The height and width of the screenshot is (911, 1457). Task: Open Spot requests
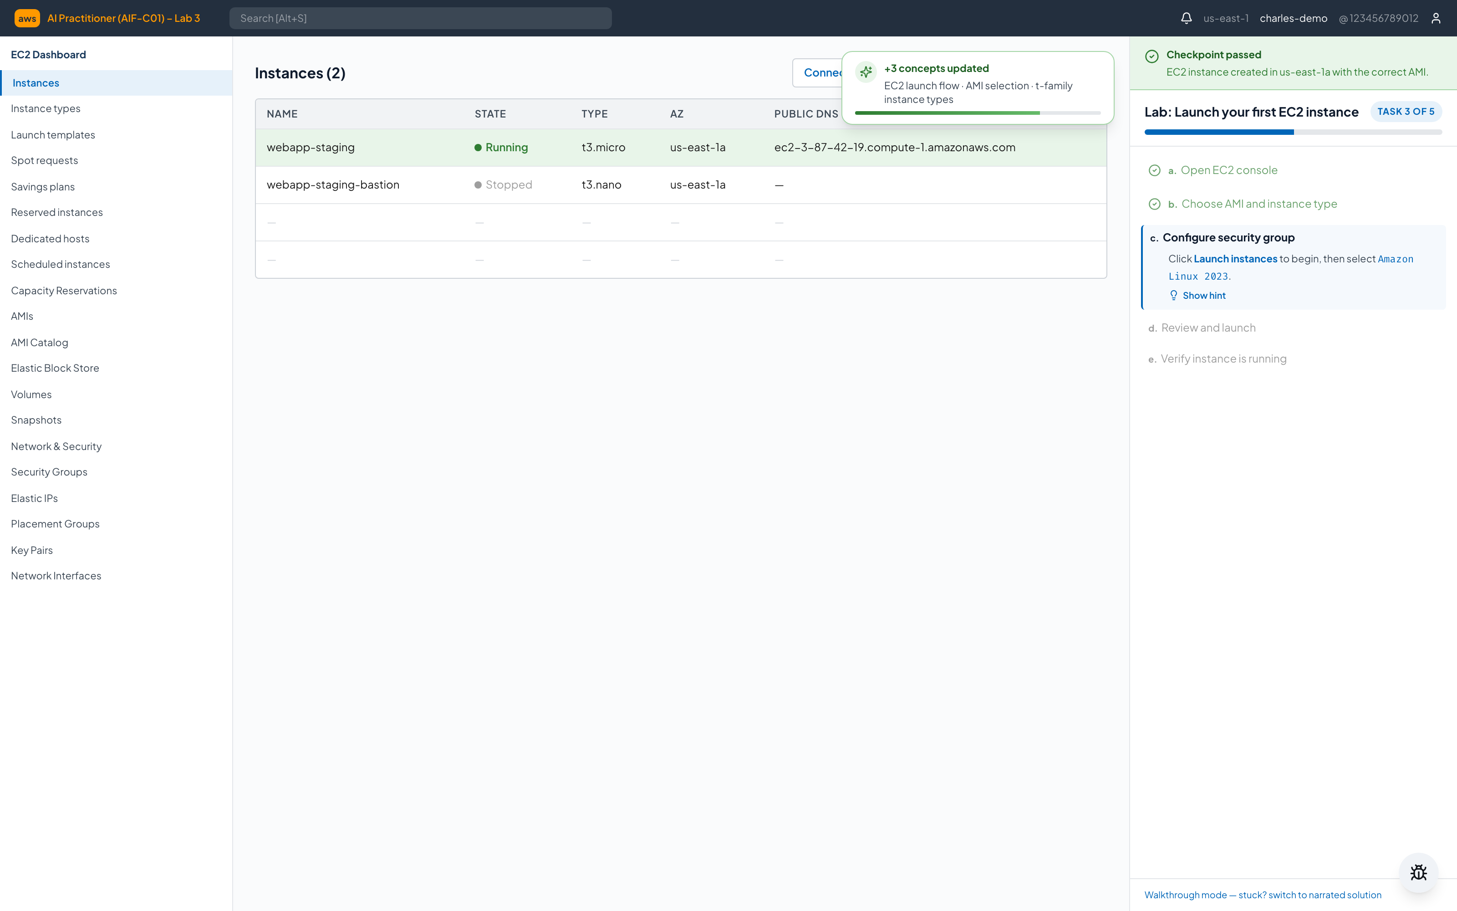[45, 160]
